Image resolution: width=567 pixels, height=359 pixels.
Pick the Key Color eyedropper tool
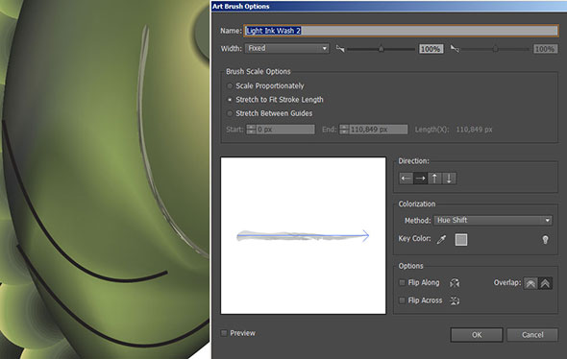tap(441, 239)
